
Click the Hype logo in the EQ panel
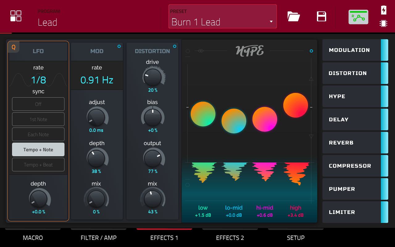(250, 51)
